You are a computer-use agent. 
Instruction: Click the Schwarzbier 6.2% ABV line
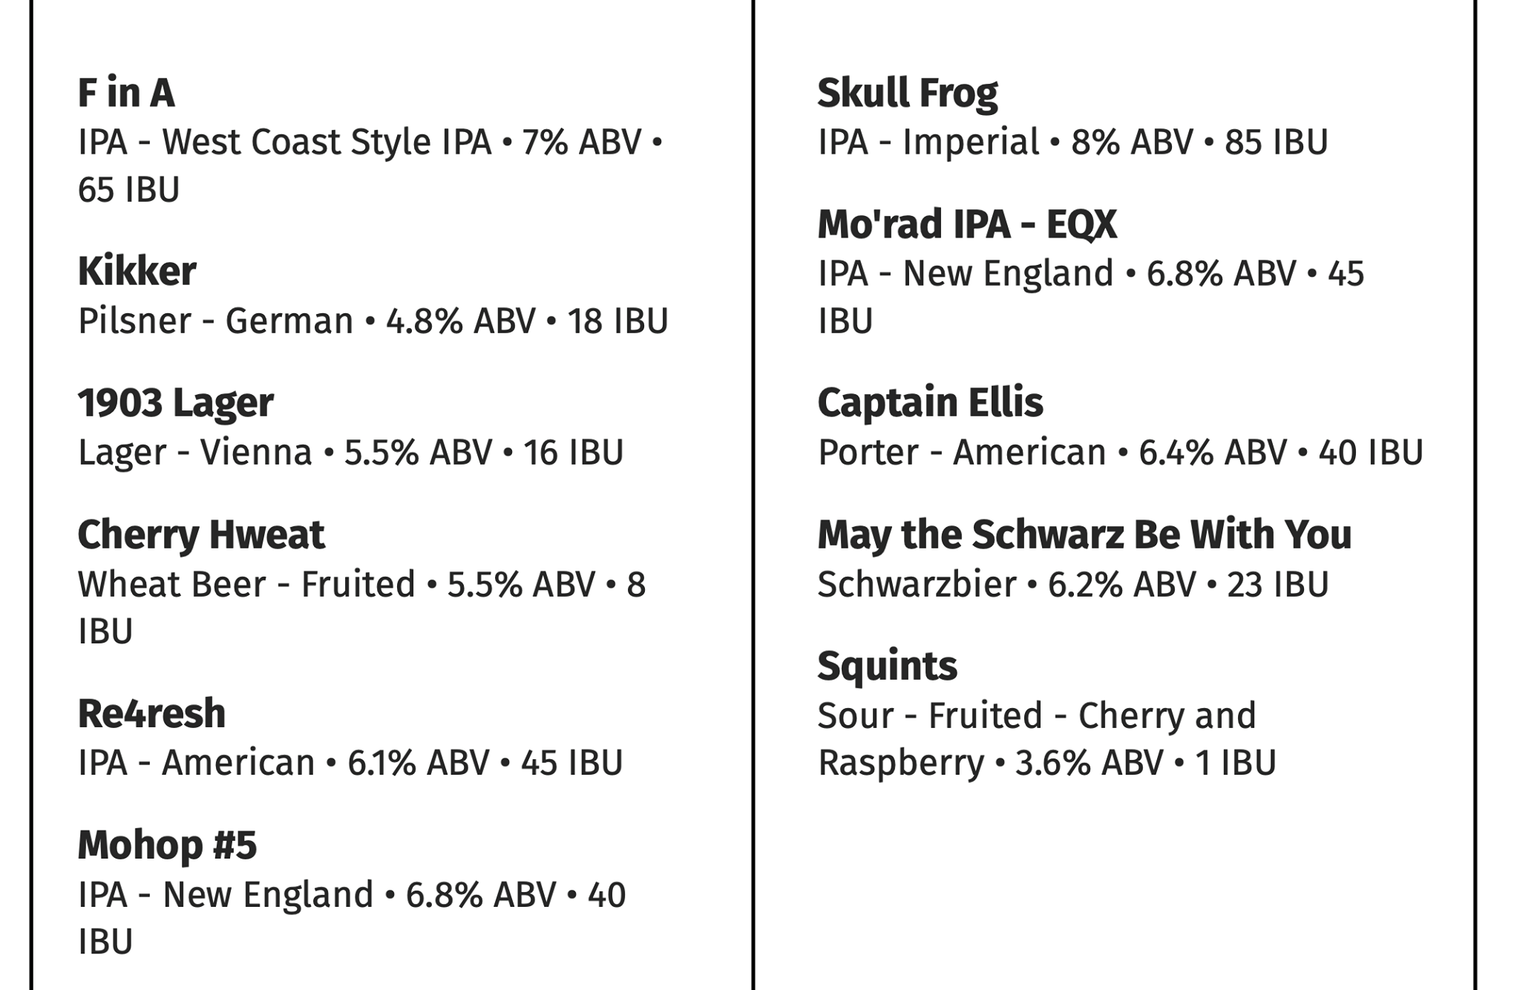1073,584
